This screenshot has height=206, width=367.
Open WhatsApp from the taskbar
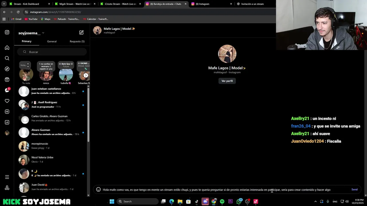coord(239,201)
